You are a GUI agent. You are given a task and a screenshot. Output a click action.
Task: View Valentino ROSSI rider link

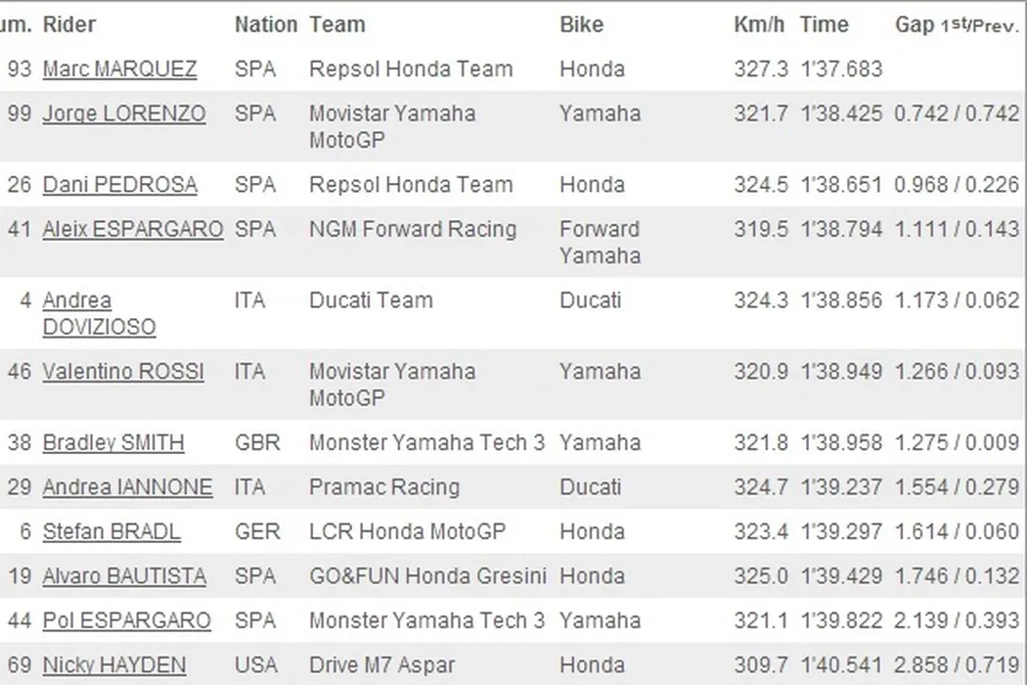(x=123, y=372)
